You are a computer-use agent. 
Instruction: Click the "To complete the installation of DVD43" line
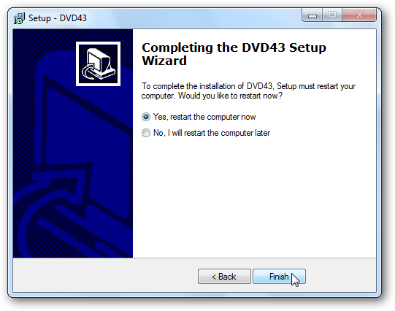coord(207,86)
